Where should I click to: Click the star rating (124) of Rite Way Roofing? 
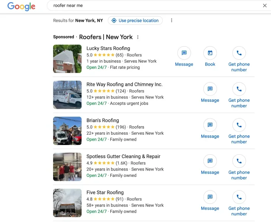(106, 91)
